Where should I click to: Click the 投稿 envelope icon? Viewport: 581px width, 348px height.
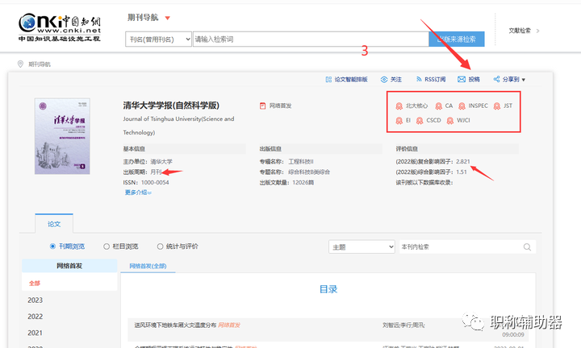(x=462, y=79)
